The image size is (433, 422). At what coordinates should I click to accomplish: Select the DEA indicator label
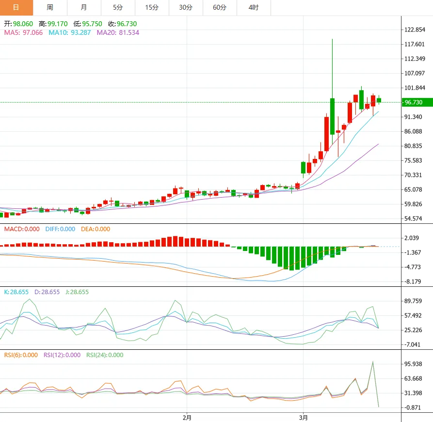click(x=92, y=229)
